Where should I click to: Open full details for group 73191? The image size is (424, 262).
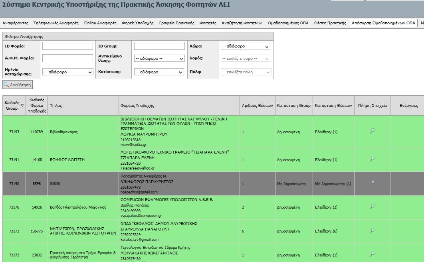click(x=372, y=159)
